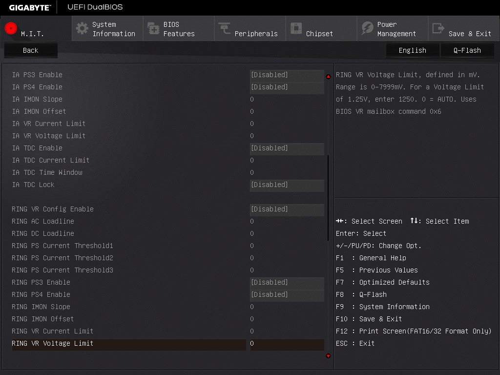This screenshot has height=375, width=500.
Task: Select RING PS Current Threshold1 value
Action: (x=252, y=246)
